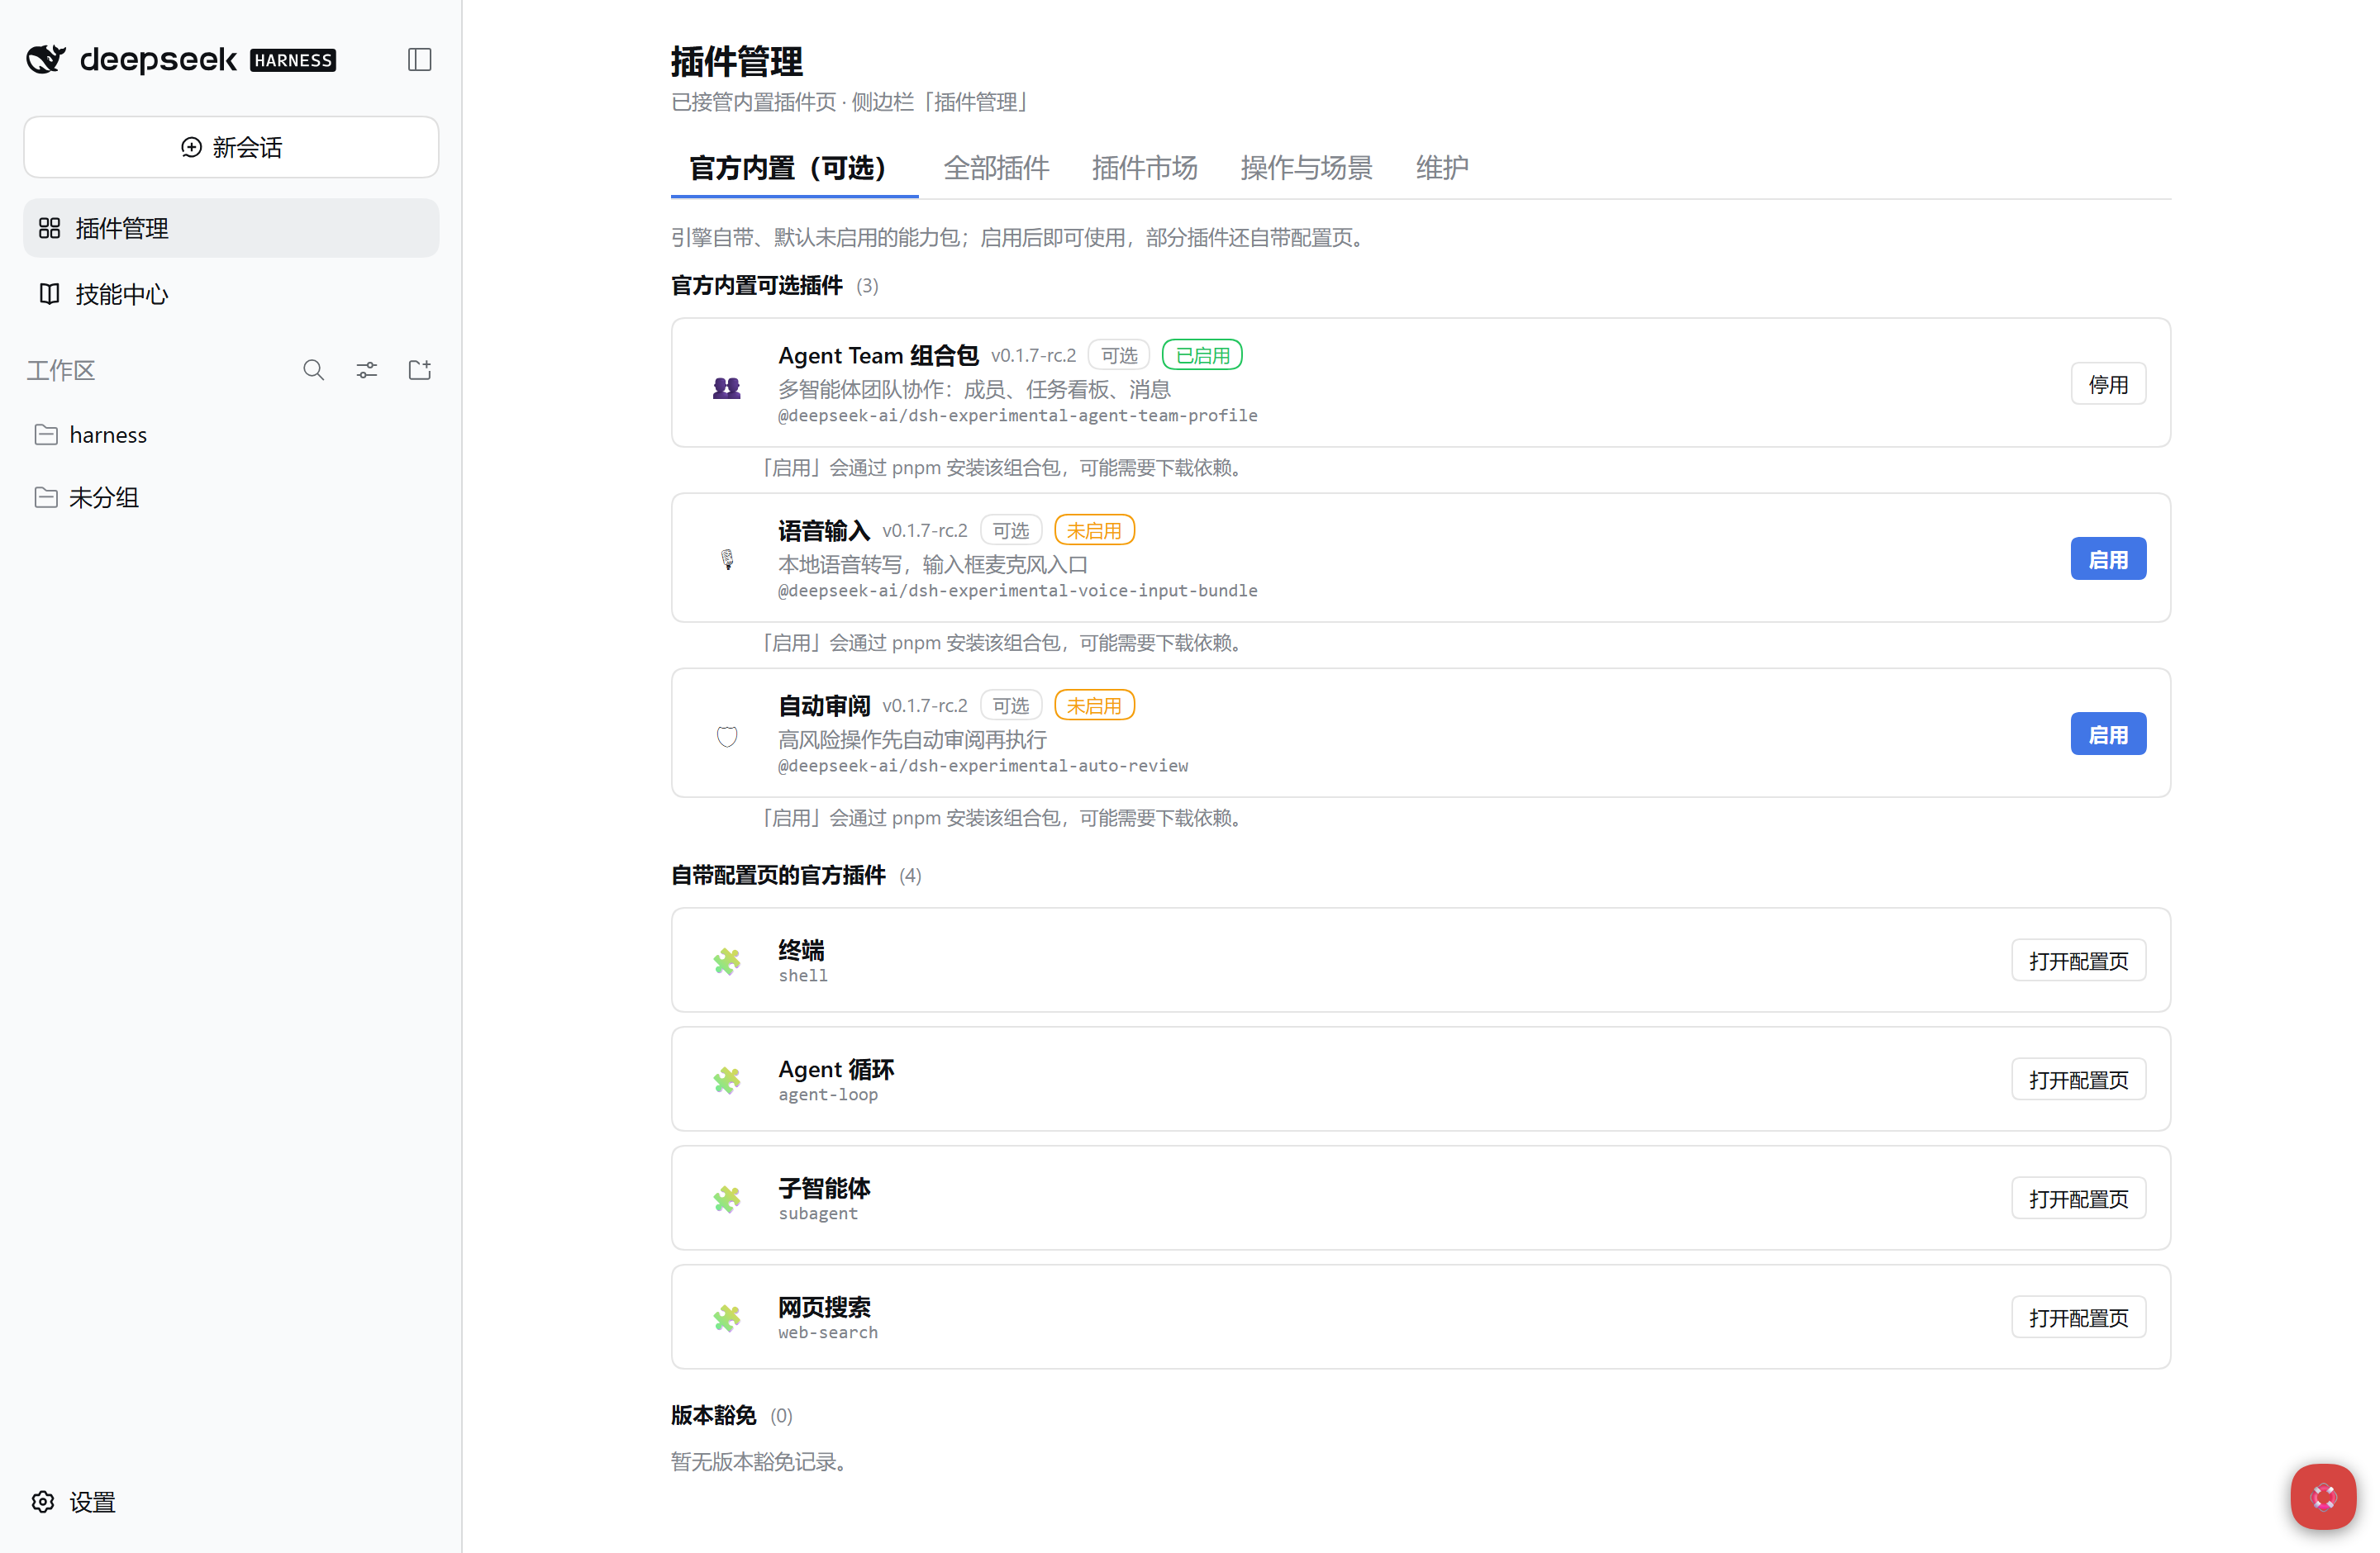Start a 新会话
Image resolution: width=2380 pixels, height=1553 pixels.
(231, 147)
